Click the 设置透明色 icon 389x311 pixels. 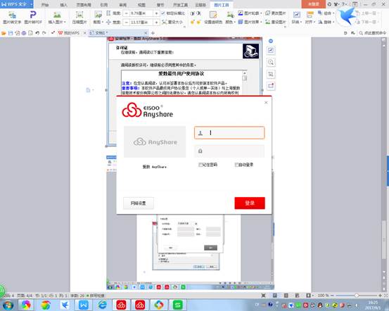[x=213, y=15]
